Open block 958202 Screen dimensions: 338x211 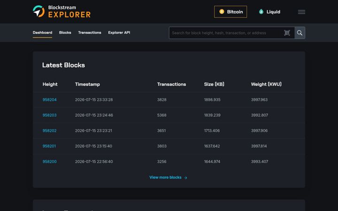coord(50,131)
